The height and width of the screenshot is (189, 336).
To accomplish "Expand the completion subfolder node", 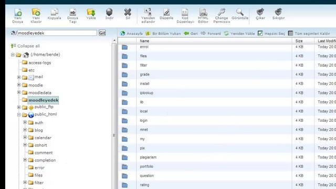I will point(25,160).
